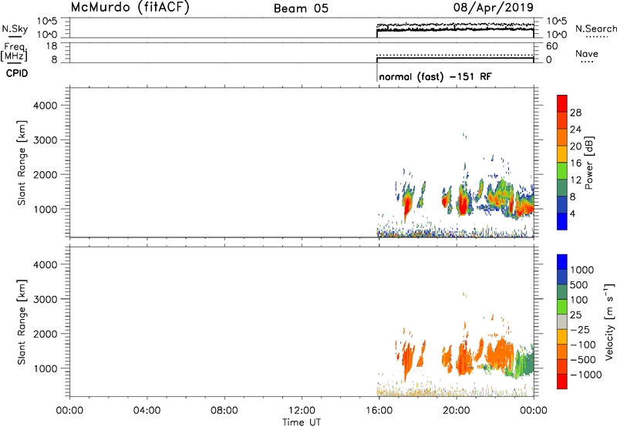
Task: Click the 4 tick on power colorbar
Action: (573, 213)
